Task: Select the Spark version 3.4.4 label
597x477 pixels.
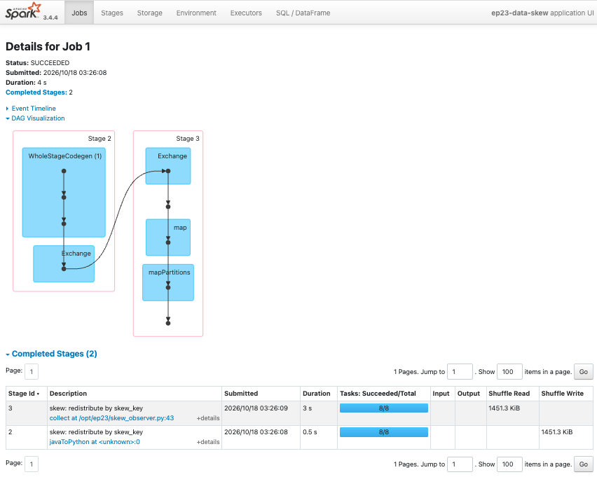Action: point(50,18)
